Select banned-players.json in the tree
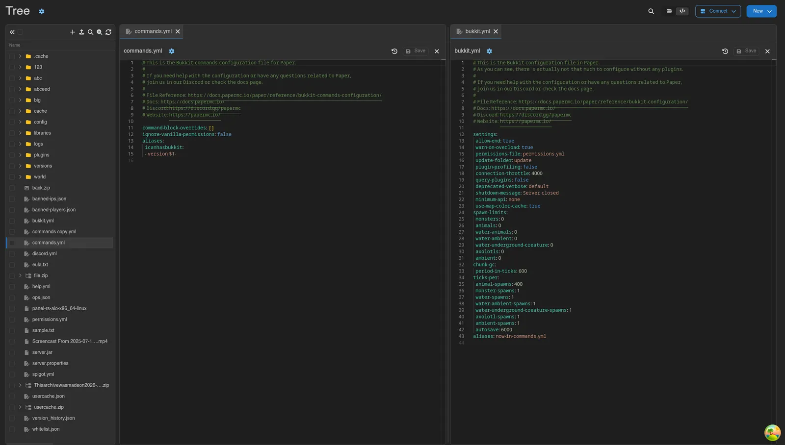The width and height of the screenshot is (785, 445). click(54, 210)
